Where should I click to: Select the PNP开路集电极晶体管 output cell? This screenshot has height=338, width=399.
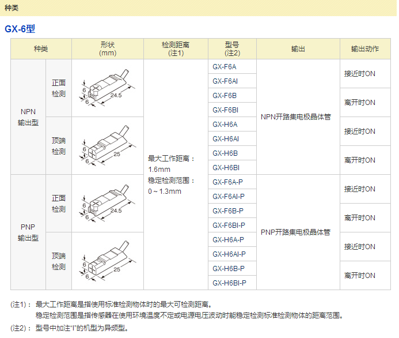click(x=295, y=232)
